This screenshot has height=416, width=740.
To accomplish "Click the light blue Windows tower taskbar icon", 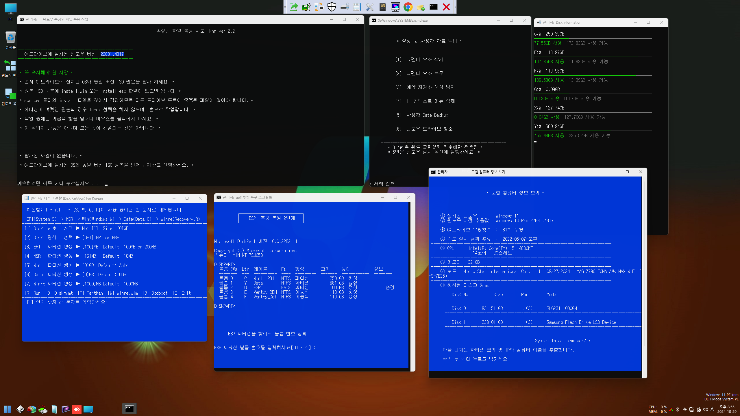I will 54,409.
